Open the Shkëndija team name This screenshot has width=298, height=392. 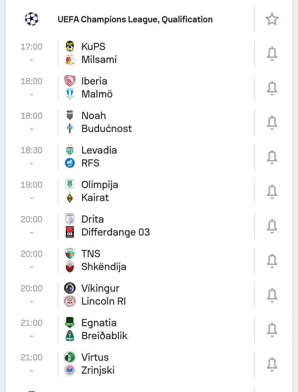[104, 267]
